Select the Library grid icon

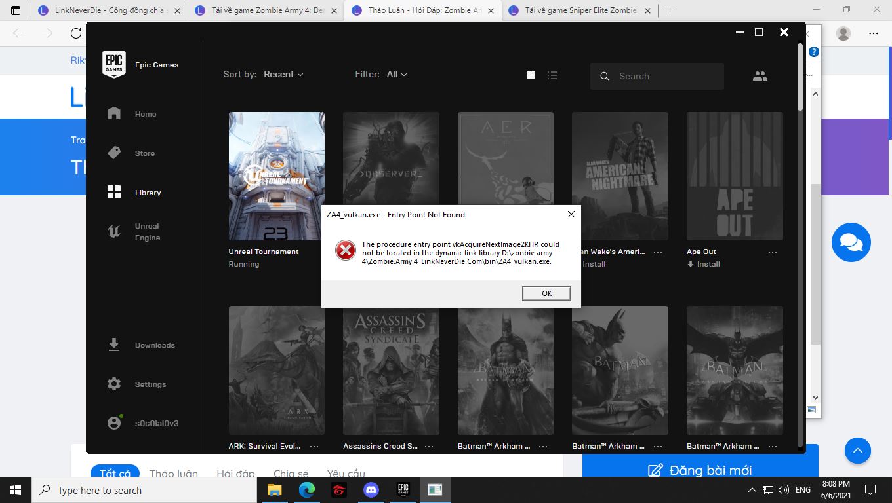coord(114,192)
